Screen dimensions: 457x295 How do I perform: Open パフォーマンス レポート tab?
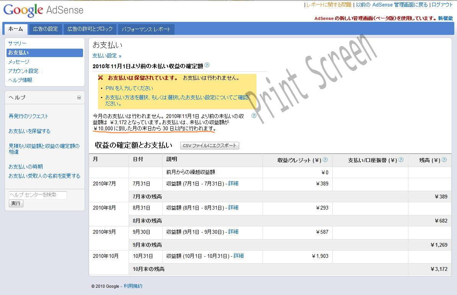[146, 29]
